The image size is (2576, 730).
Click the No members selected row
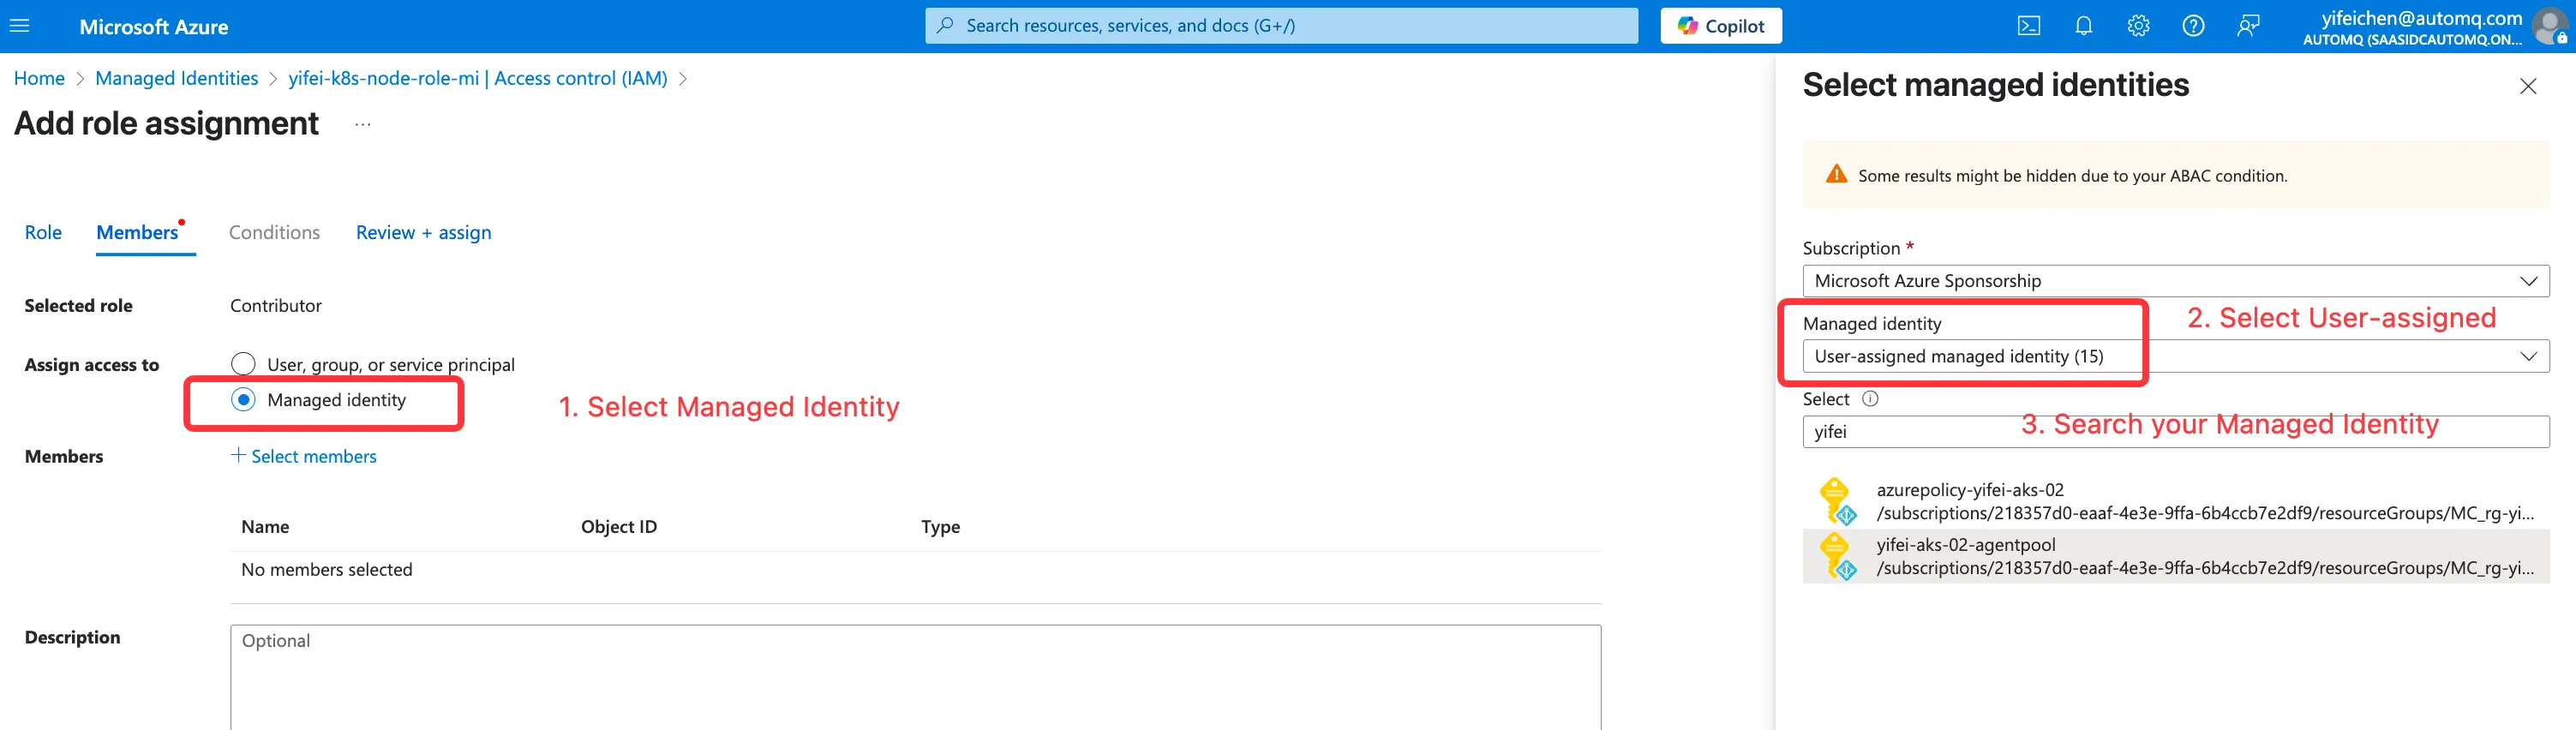click(x=915, y=569)
